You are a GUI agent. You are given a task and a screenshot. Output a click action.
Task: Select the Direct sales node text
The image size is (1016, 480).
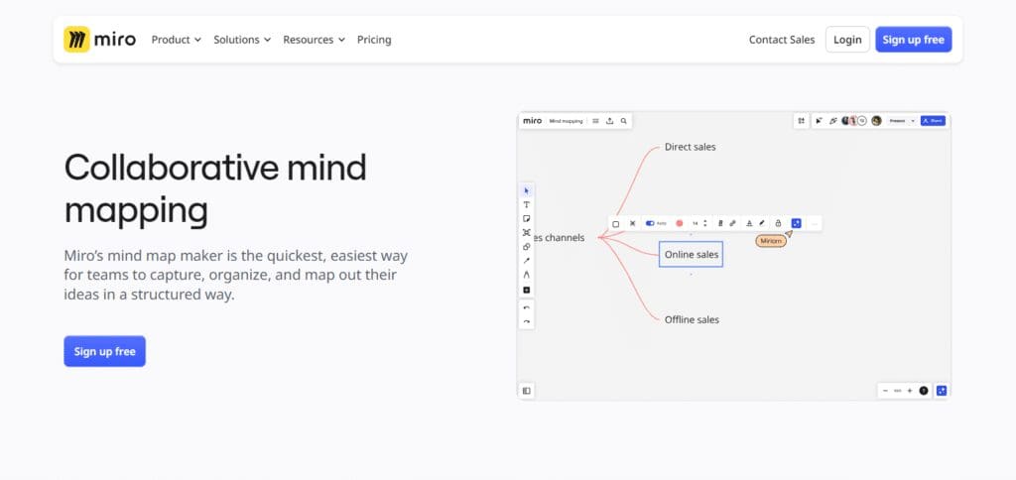(691, 147)
